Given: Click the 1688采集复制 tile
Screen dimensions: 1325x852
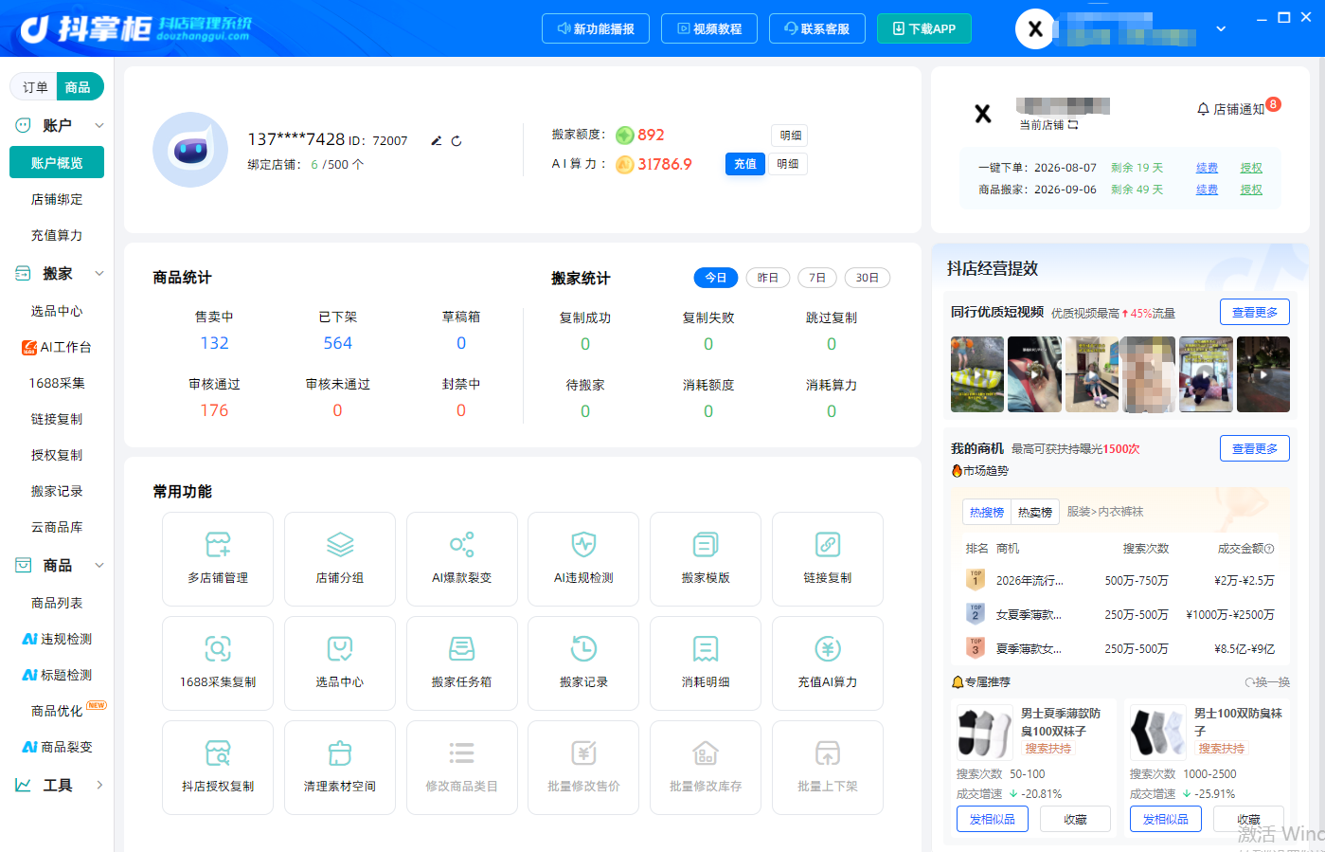Looking at the screenshot, I should point(218,663).
